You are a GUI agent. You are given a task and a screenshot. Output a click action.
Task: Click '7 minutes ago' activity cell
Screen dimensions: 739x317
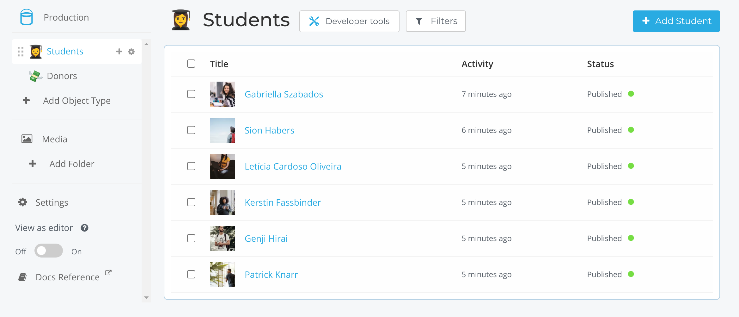(x=486, y=94)
